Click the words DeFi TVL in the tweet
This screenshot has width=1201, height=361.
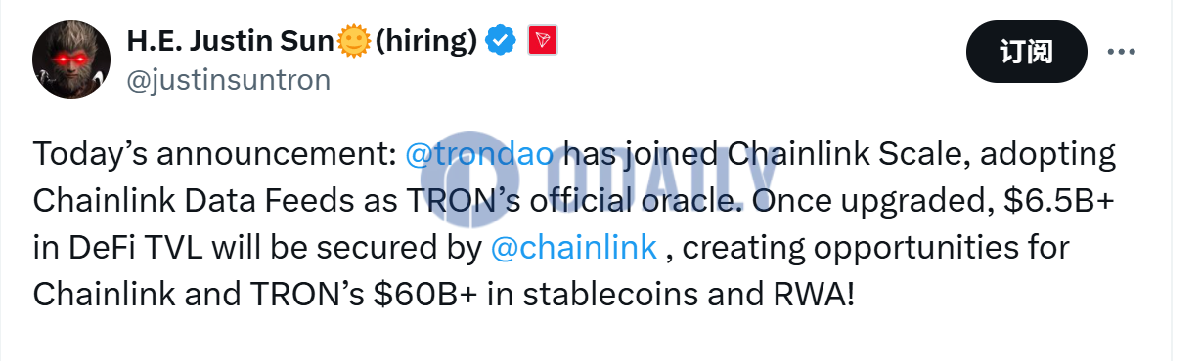(x=121, y=247)
